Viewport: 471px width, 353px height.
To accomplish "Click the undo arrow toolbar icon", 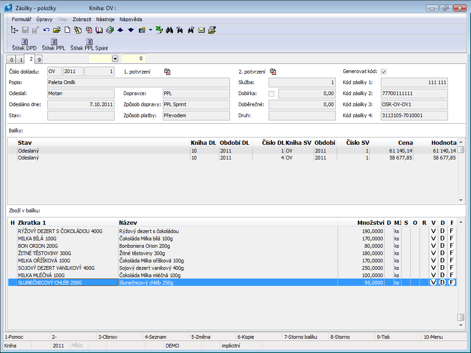I will click(46, 30).
